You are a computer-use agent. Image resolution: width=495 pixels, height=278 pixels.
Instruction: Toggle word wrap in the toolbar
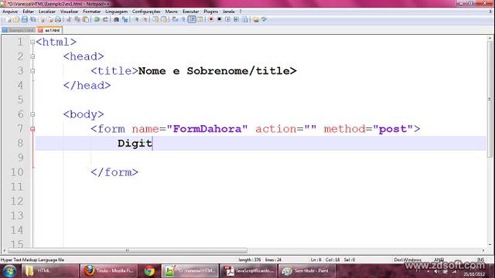175,19
